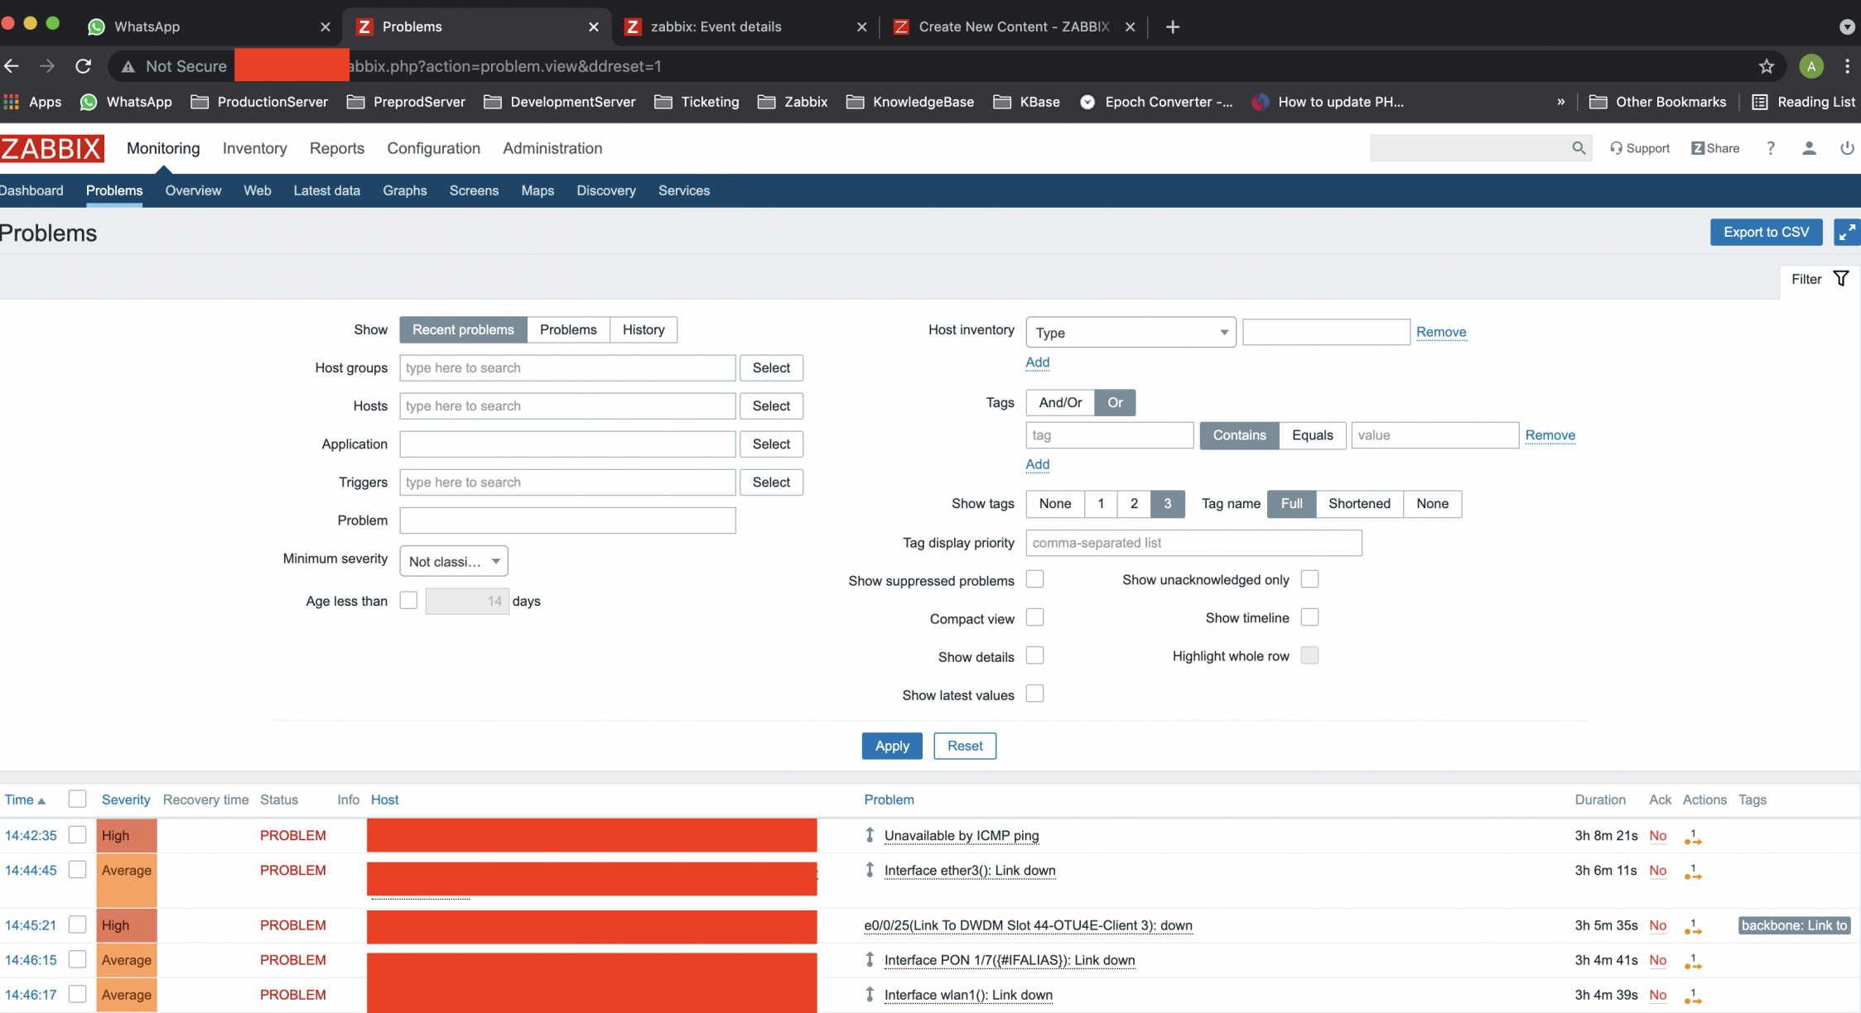This screenshot has width=1861, height=1013.
Task: Click the sign out power icon
Action: (x=1846, y=148)
